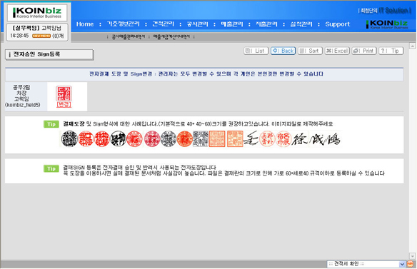Click the orange face icon in the bottom bar

(x=411, y=264)
